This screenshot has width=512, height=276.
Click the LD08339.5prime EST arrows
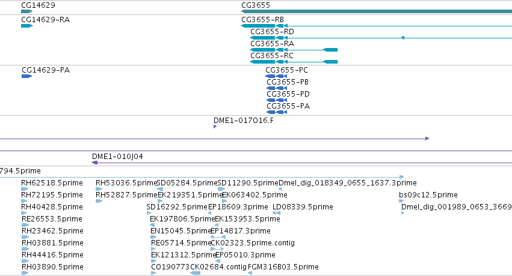coord(277,213)
